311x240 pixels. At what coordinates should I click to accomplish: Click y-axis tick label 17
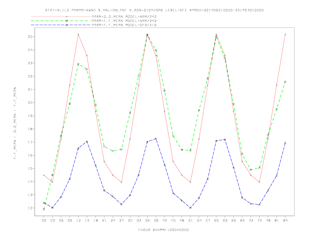coord(30,142)
